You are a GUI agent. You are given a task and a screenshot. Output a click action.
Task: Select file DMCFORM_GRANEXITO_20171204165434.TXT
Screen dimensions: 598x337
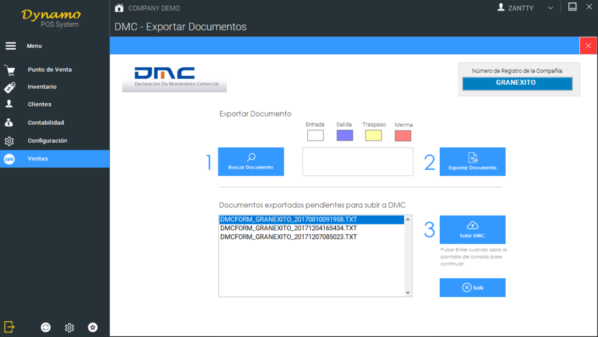tap(288, 229)
